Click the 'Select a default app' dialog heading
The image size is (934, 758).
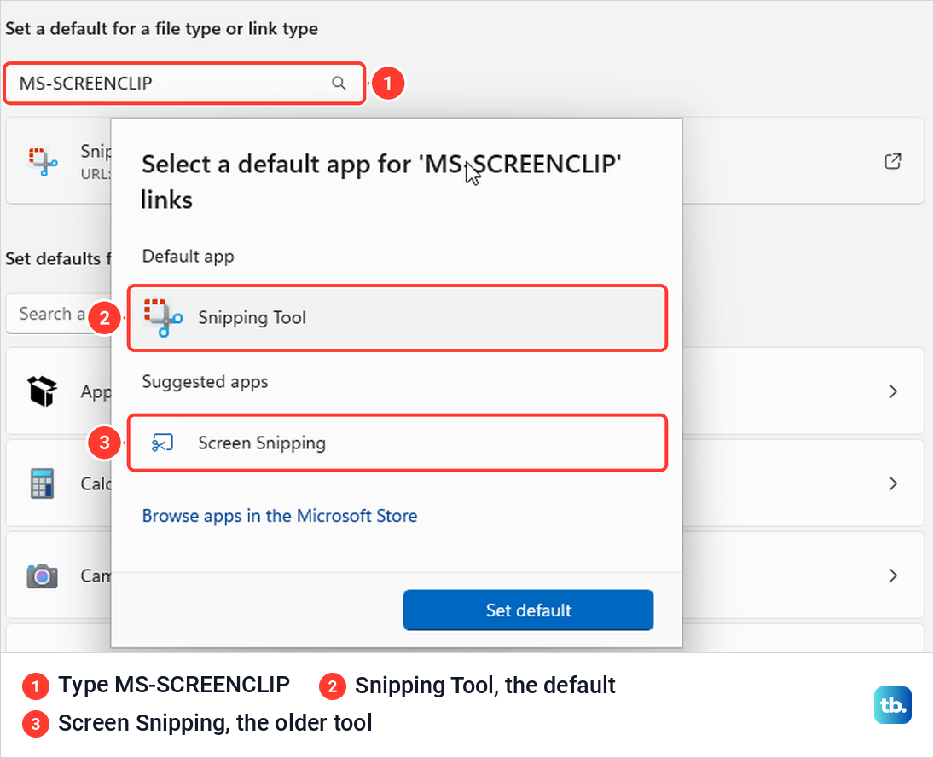(x=381, y=182)
